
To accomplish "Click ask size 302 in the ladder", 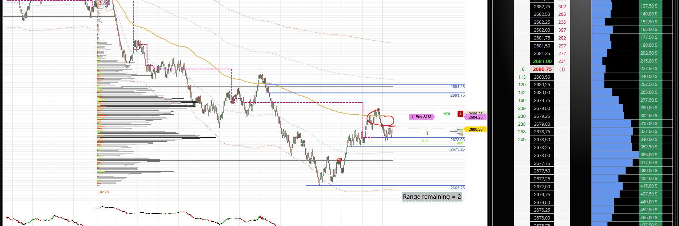I will [562, 6].
